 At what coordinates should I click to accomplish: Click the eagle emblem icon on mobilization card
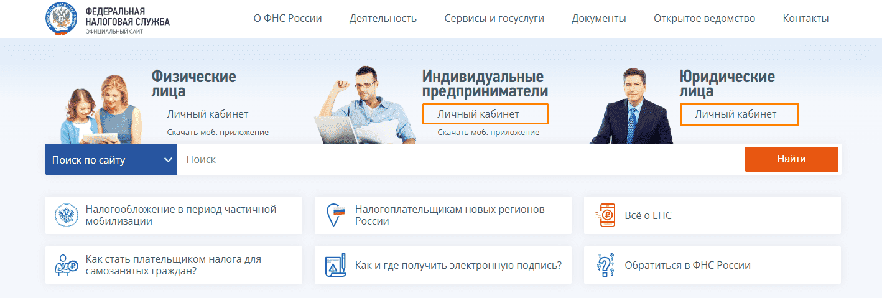[65, 215]
